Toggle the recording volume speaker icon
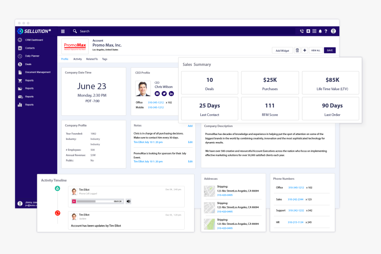Image resolution: width=381 pixels, height=254 pixels. (x=128, y=201)
